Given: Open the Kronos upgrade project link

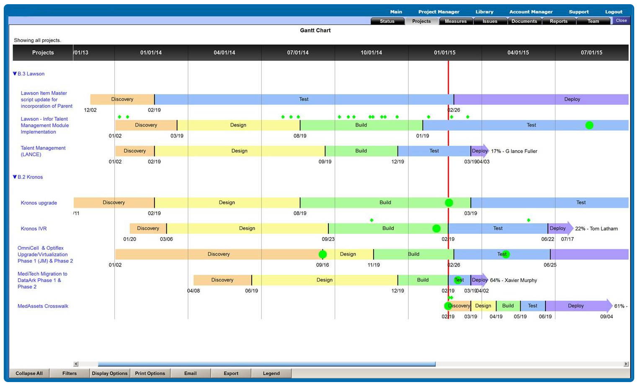Looking at the screenshot, I should pyautogui.click(x=39, y=203).
